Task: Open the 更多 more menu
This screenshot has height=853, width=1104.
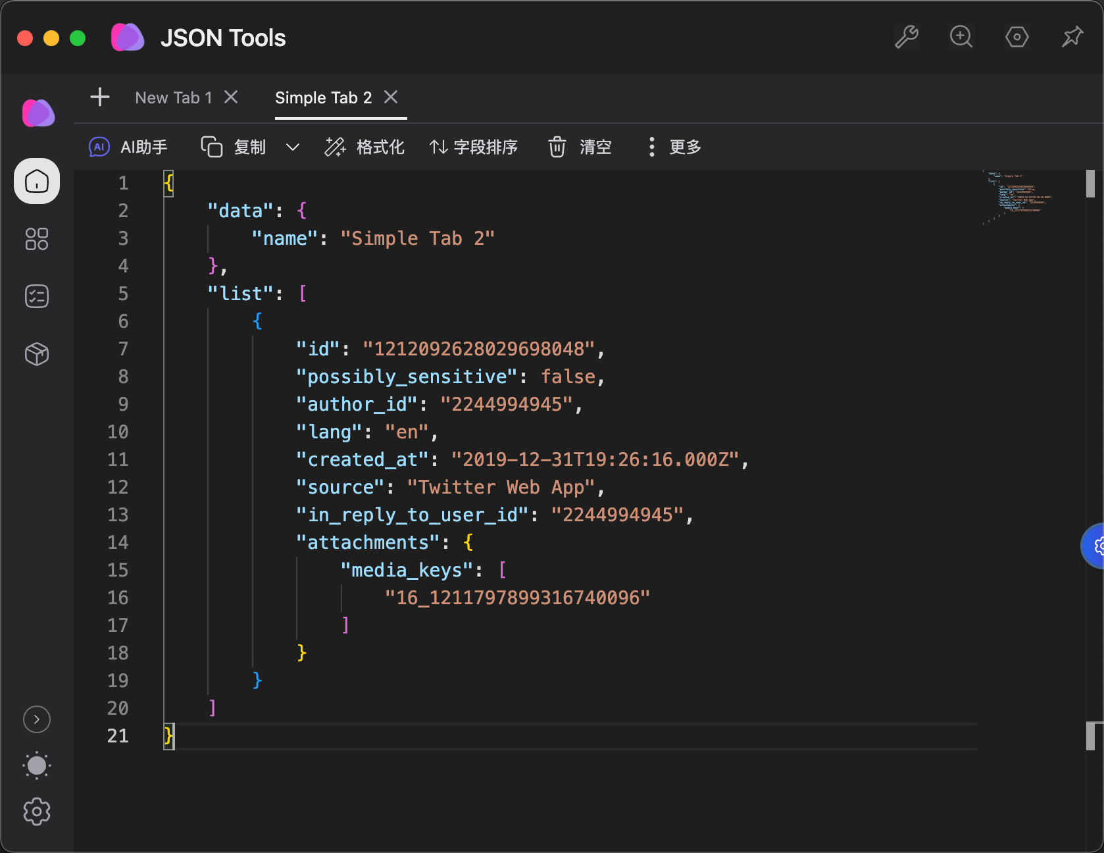Action: pyautogui.click(x=675, y=147)
